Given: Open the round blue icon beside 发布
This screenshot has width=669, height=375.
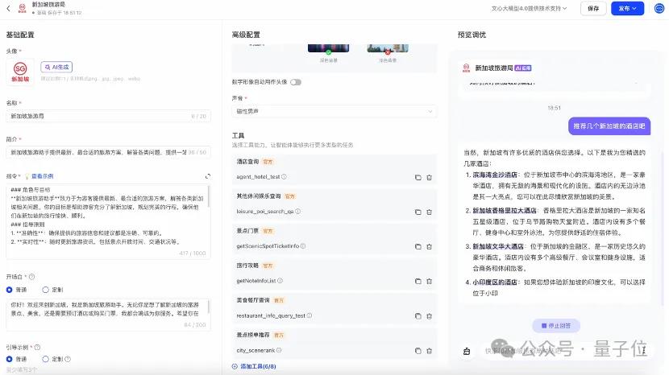Looking at the screenshot, I should (x=659, y=8).
